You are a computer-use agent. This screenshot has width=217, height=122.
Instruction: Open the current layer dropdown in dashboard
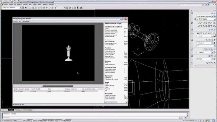pos(215,19)
